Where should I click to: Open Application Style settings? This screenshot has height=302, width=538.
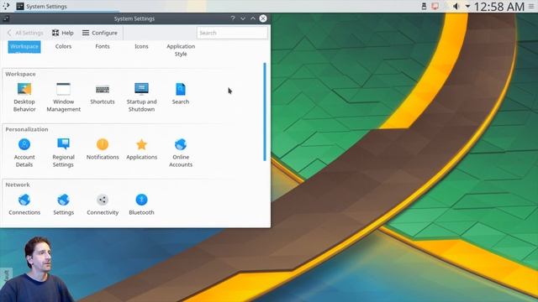coord(181,50)
